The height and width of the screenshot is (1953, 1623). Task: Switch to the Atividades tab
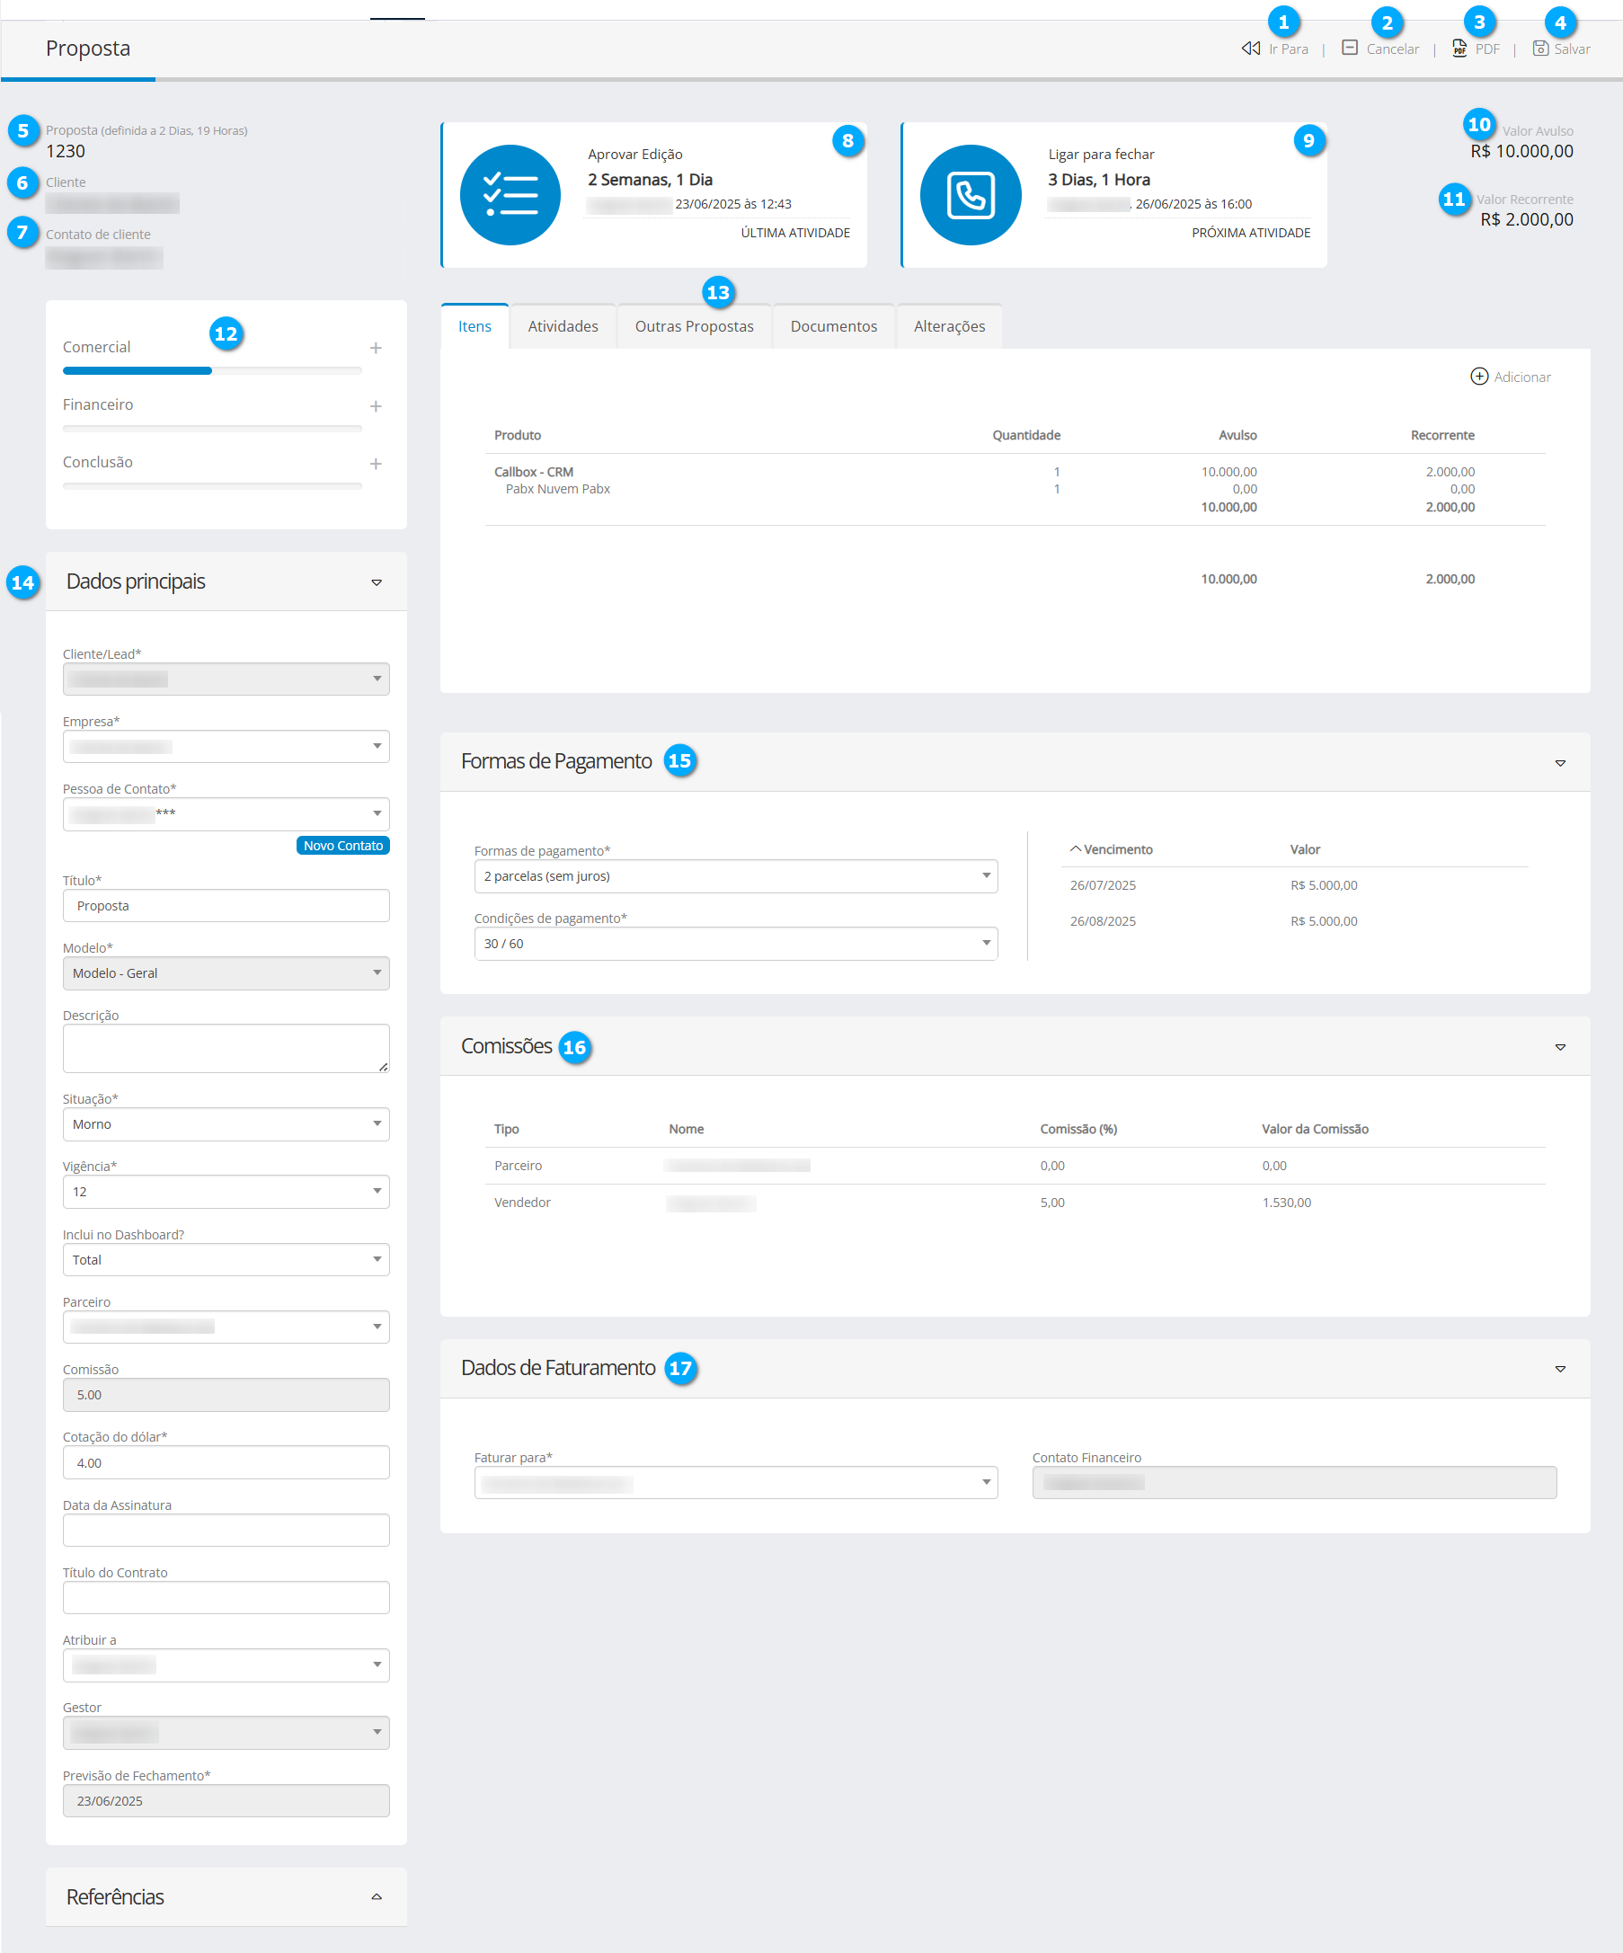point(563,326)
